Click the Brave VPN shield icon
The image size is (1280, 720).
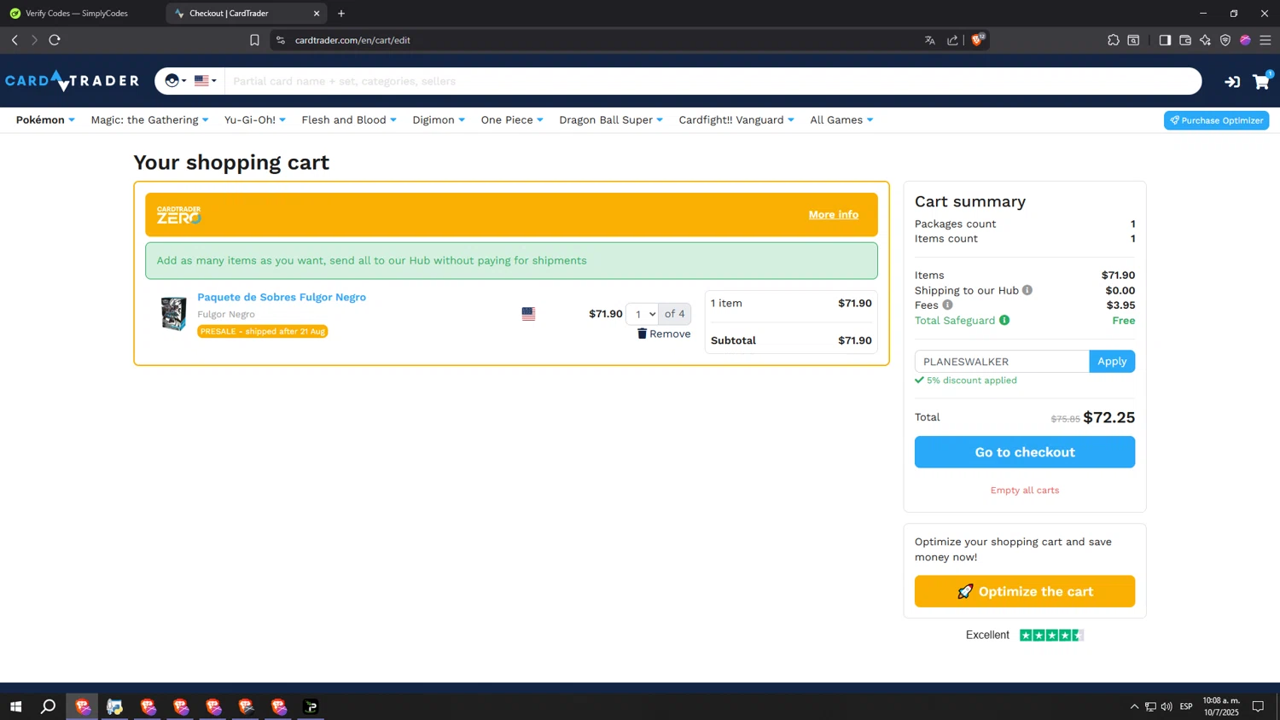click(1225, 40)
